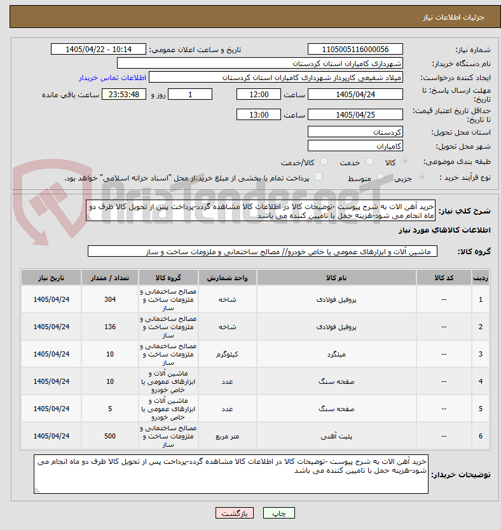Screen dimensions: 501x530
Task: Click quantity 500 in row 6
Action: [110, 436]
